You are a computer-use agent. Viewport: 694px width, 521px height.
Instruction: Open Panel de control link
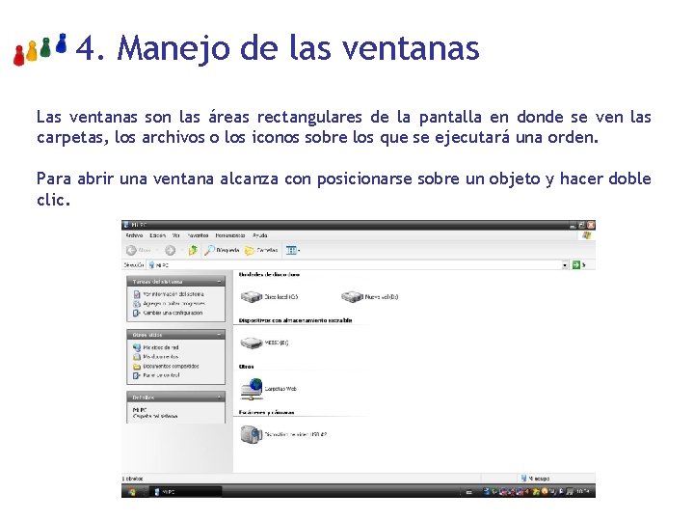tap(161, 375)
